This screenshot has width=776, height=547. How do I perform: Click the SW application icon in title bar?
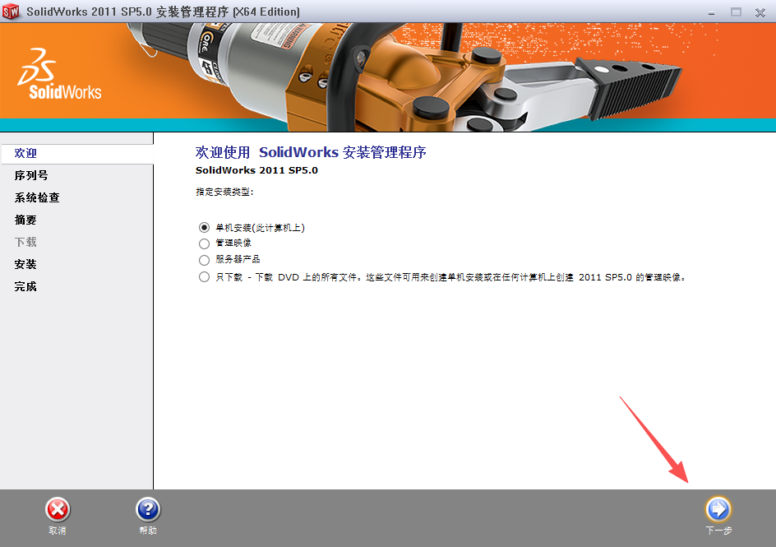click(x=11, y=12)
